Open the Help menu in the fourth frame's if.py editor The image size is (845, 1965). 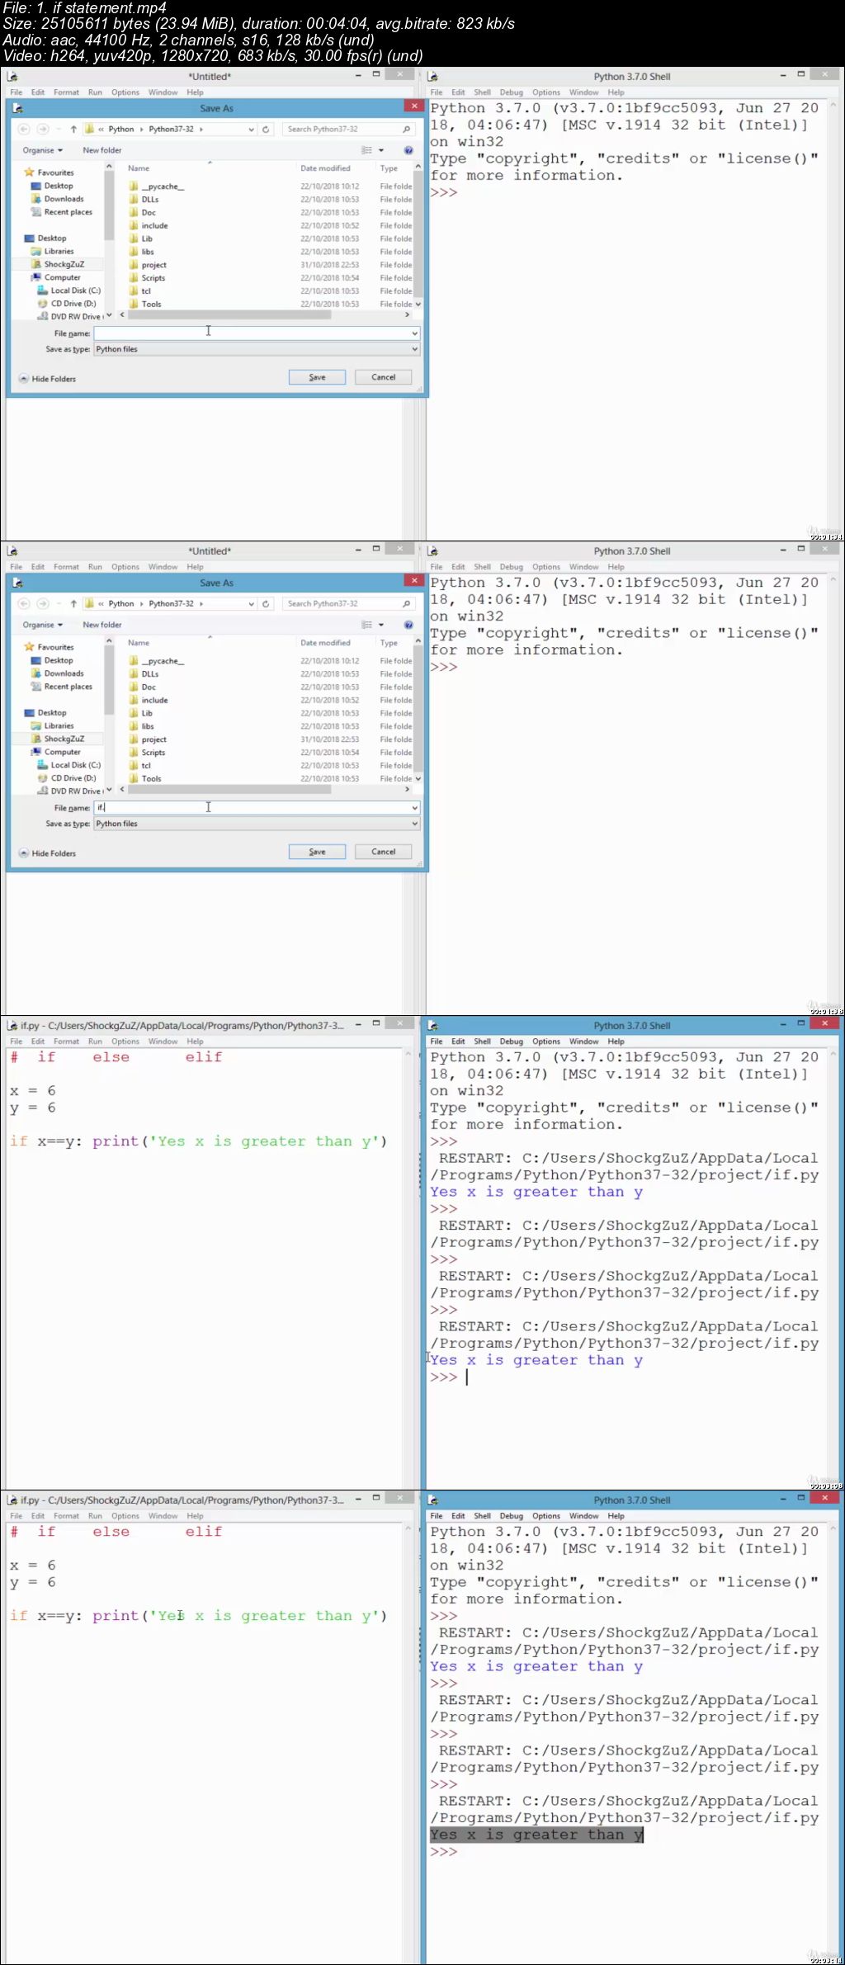pyautogui.click(x=195, y=1516)
